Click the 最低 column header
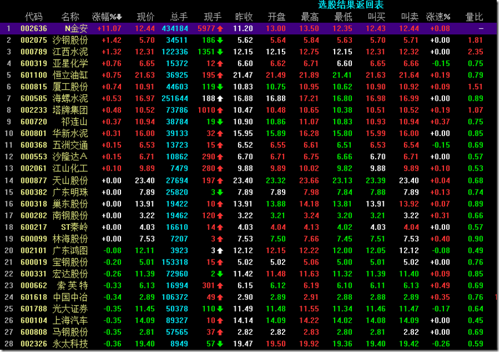 (x=343, y=17)
